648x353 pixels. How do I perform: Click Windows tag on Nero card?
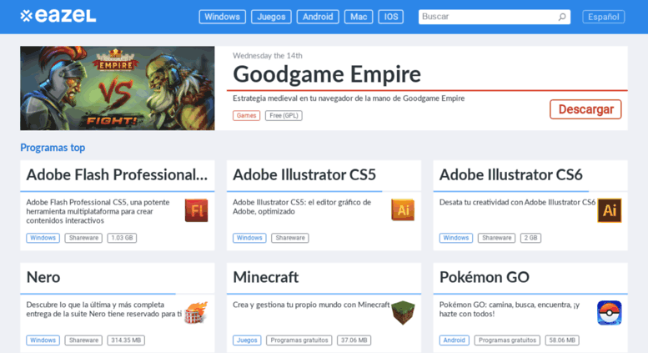(x=43, y=340)
